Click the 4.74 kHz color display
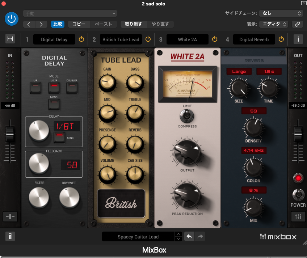Viewport: 307px width, 258px height. (x=254, y=151)
